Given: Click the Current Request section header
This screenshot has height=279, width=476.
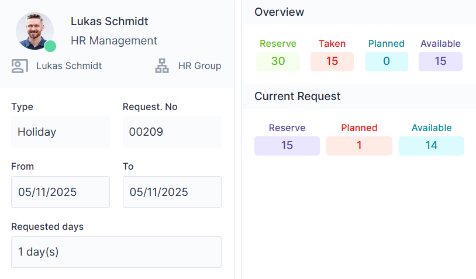Looking at the screenshot, I should pos(297,97).
